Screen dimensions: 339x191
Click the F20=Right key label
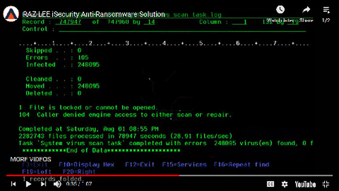79,172
